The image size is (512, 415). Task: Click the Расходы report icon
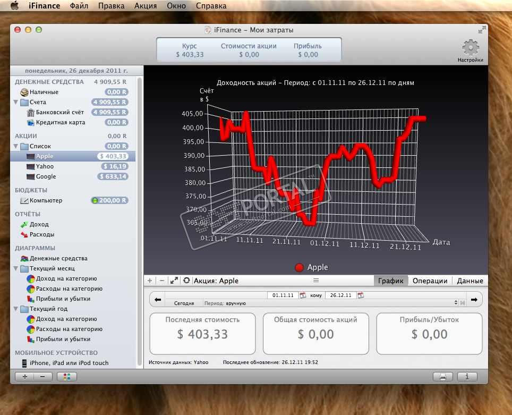coord(24,235)
